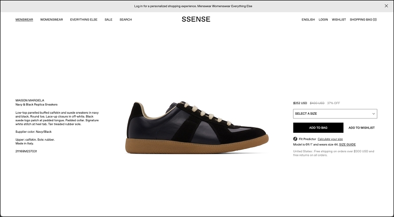Screen dimensions: 394x217
Task: Click the LOGIN link
Action: [x=323, y=20]
